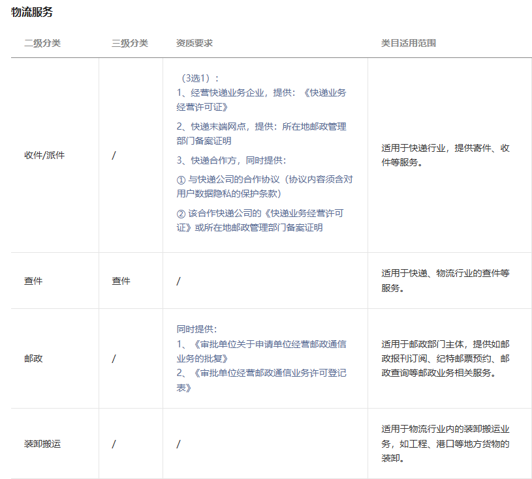532x479 pixels.
Task: Click the ① 与快递公司的合作协议 item
Action: 264,186
